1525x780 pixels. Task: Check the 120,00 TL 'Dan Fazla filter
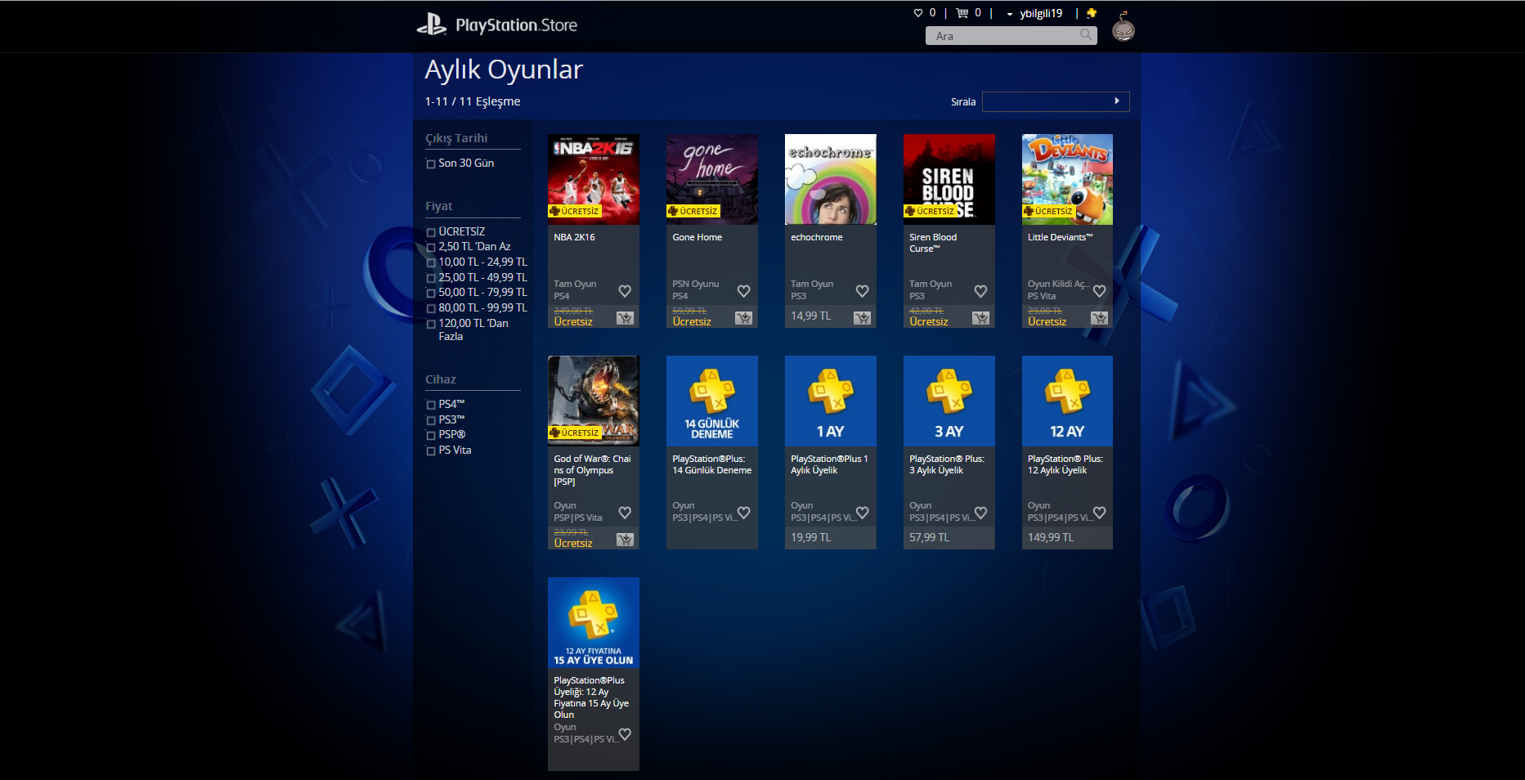click(431, 324)
